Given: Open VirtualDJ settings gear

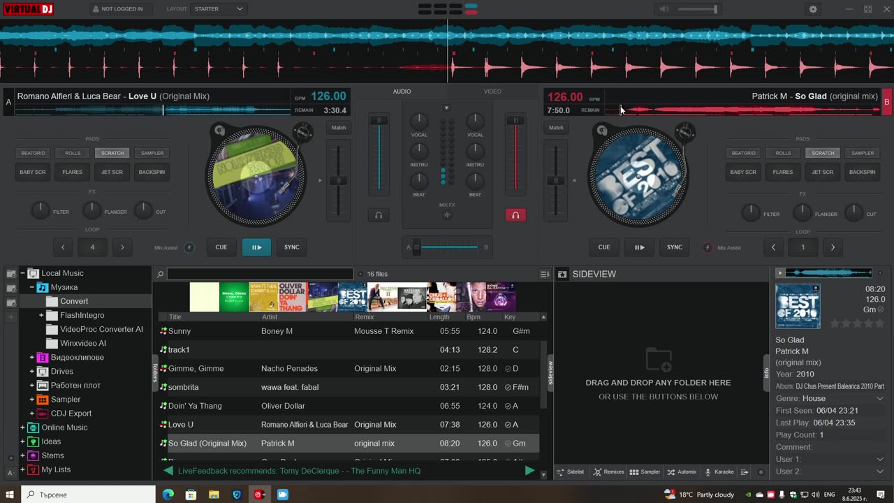Looking at the screenshot, I should (x=812, y=9).
